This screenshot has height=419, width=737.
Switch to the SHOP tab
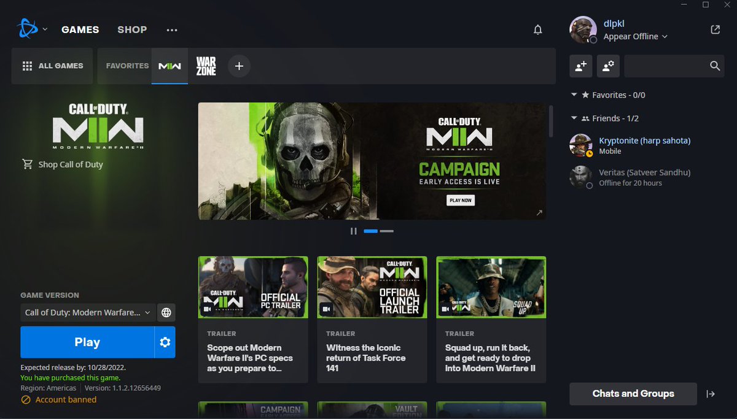coord(132,29)
